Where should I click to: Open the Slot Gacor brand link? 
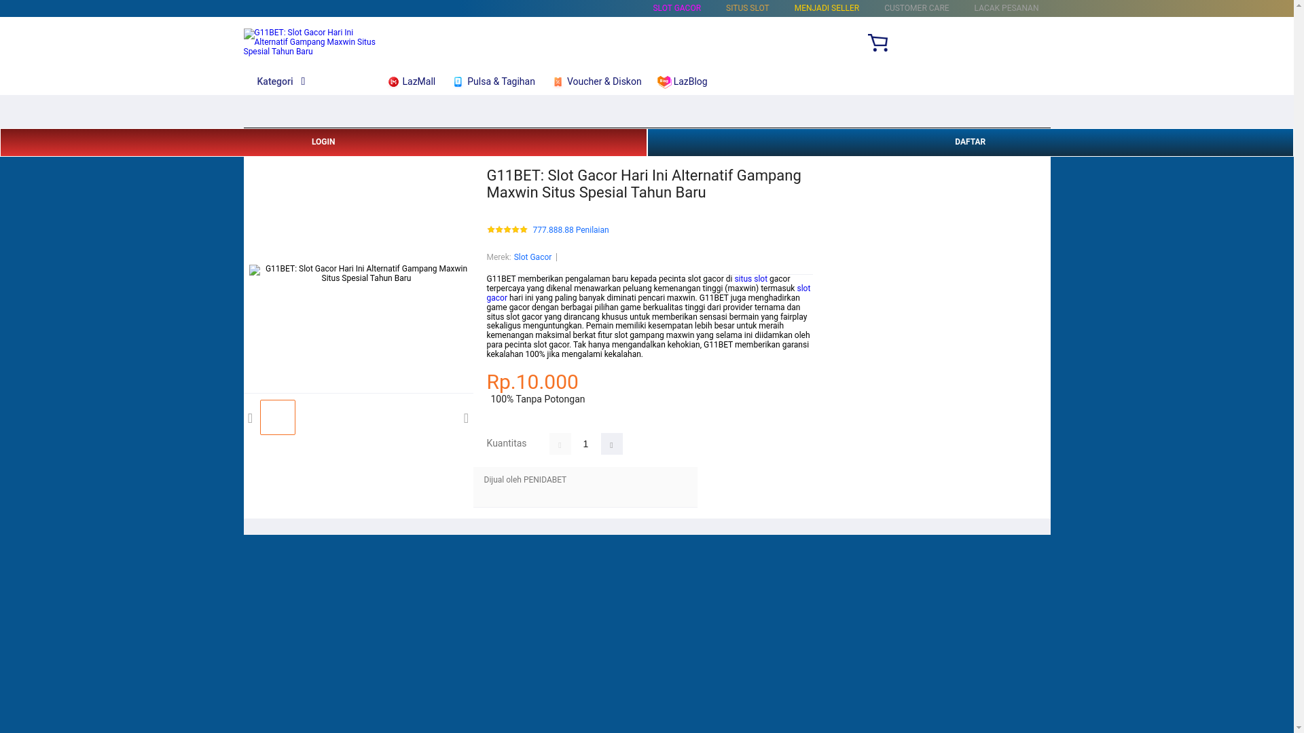pyautogui.click(x=532, y=257)
